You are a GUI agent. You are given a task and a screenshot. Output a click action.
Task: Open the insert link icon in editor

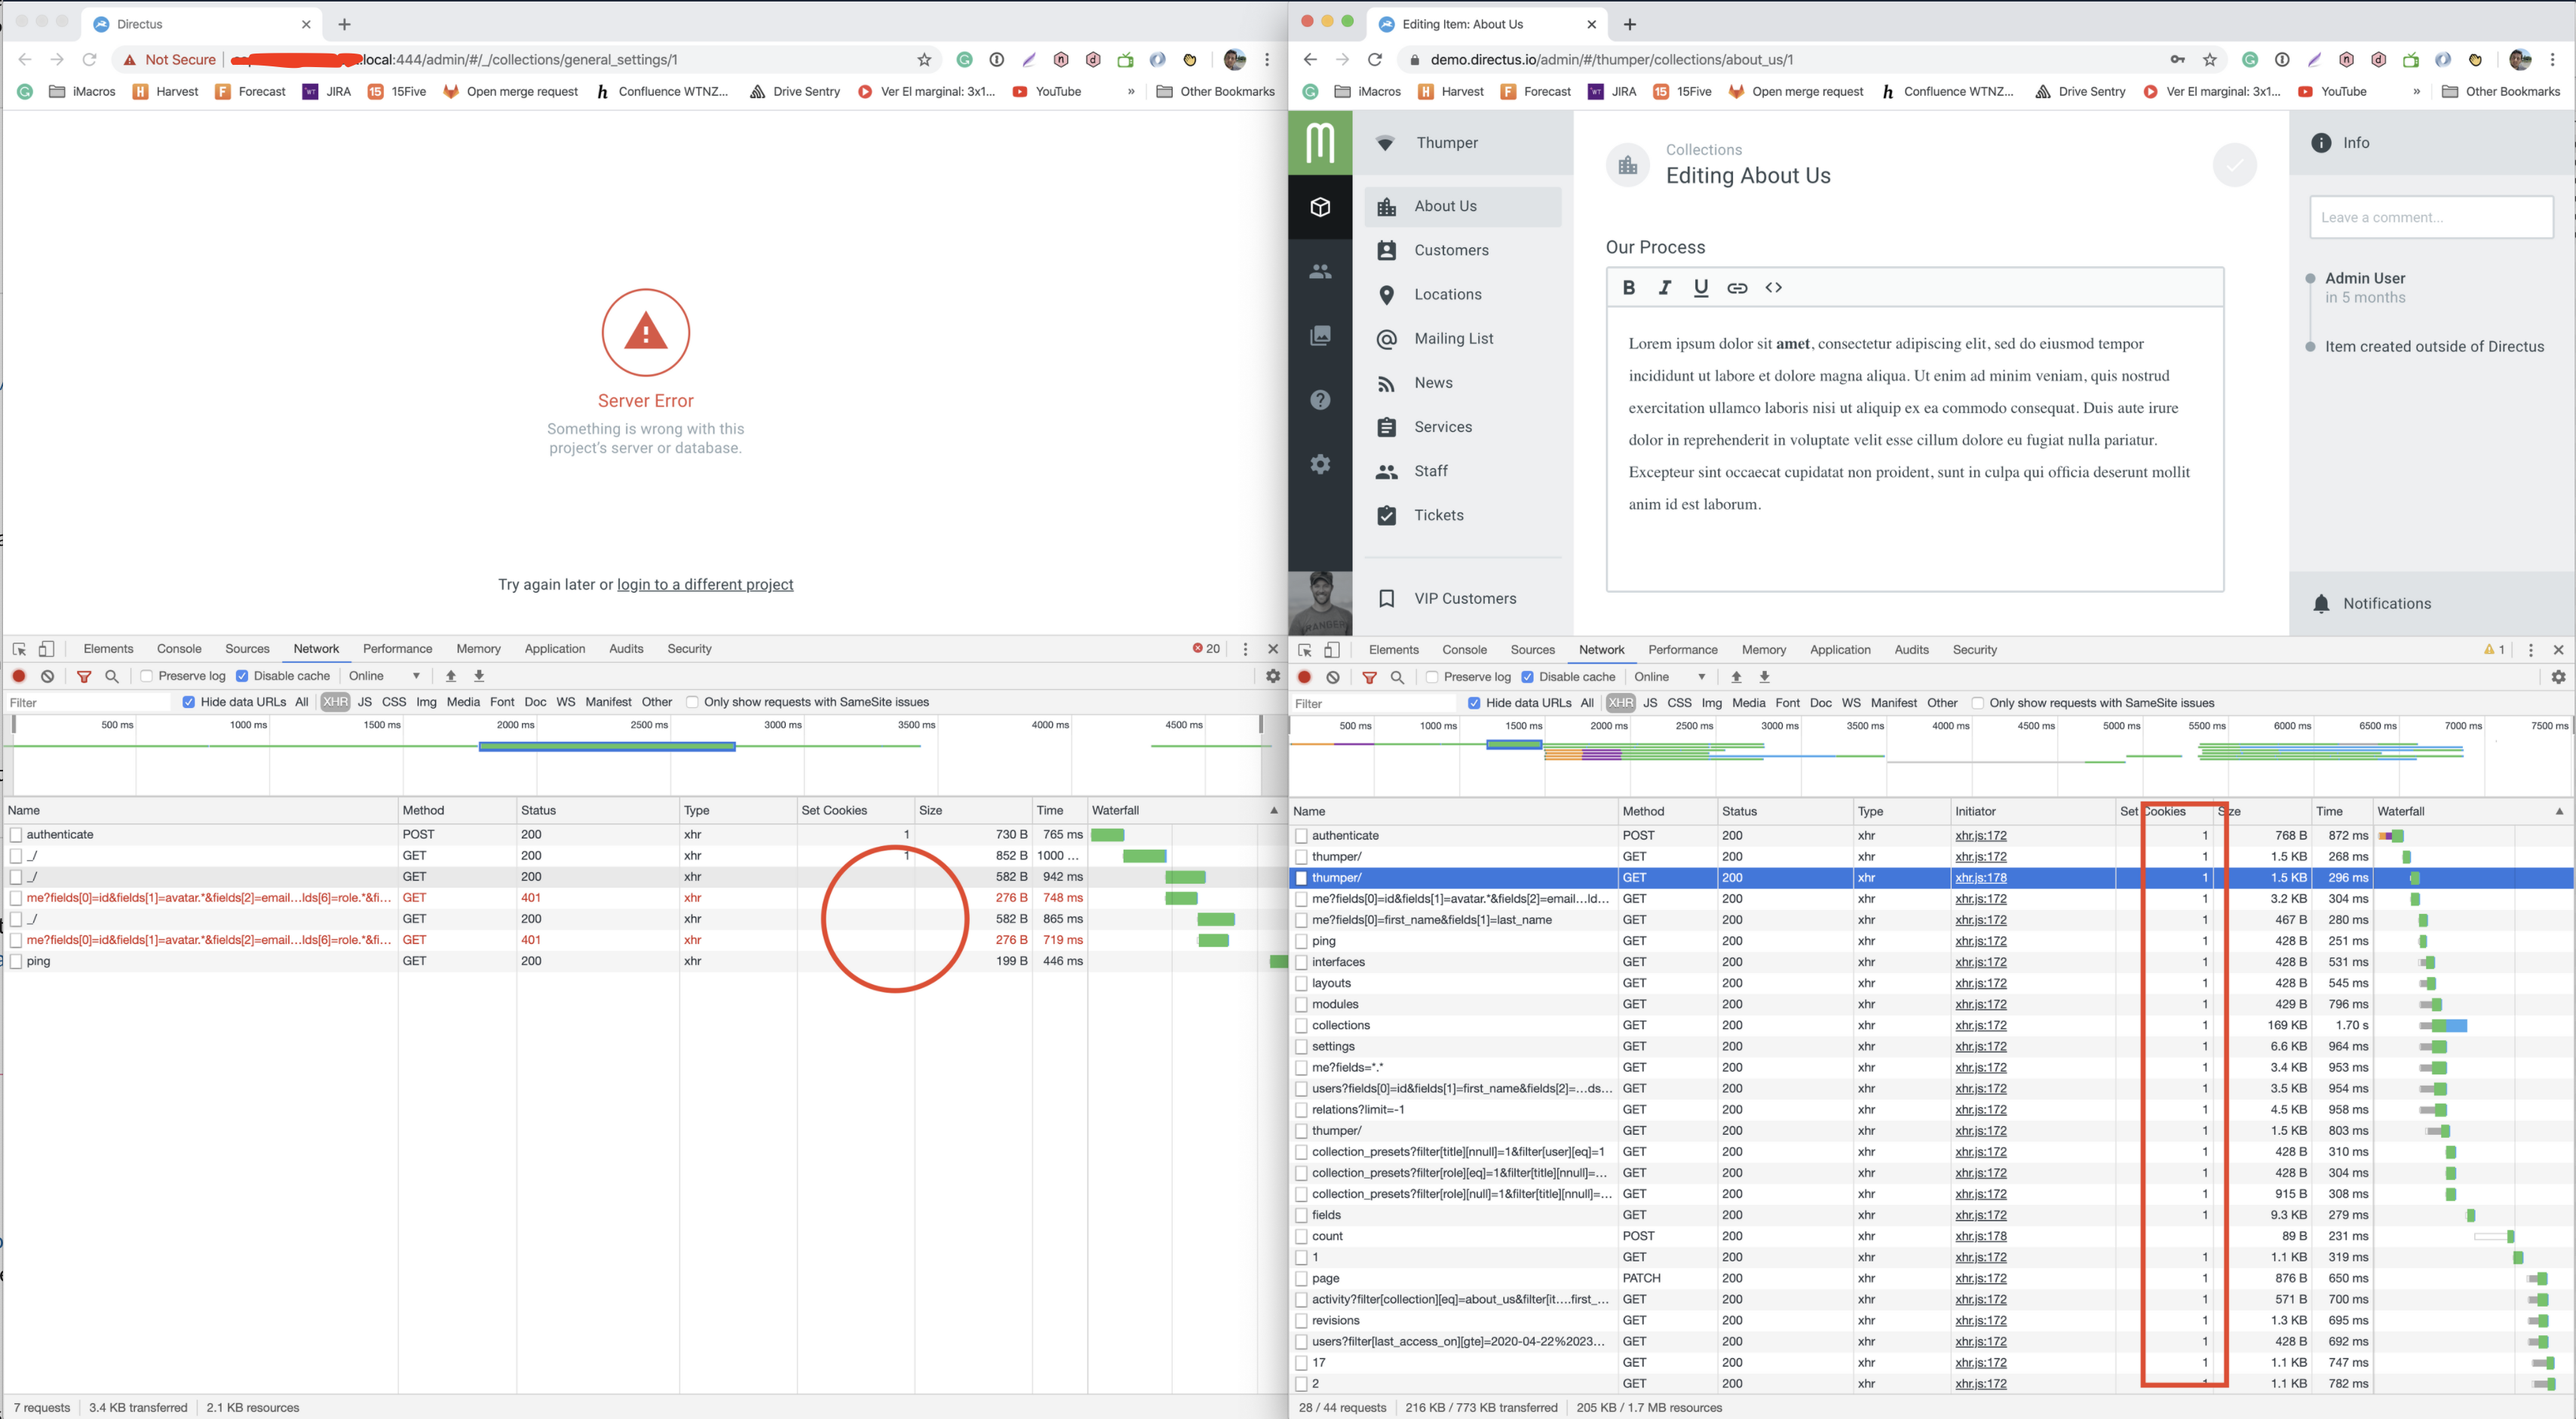(x=1738, y=287)
